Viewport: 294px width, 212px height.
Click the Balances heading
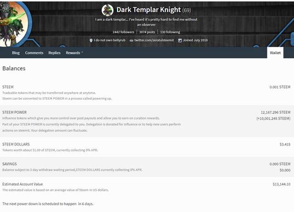tap(14, 68)
